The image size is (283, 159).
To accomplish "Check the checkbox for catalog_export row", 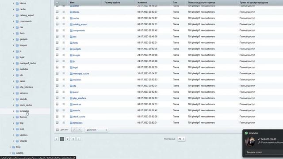I will point(57,24).
